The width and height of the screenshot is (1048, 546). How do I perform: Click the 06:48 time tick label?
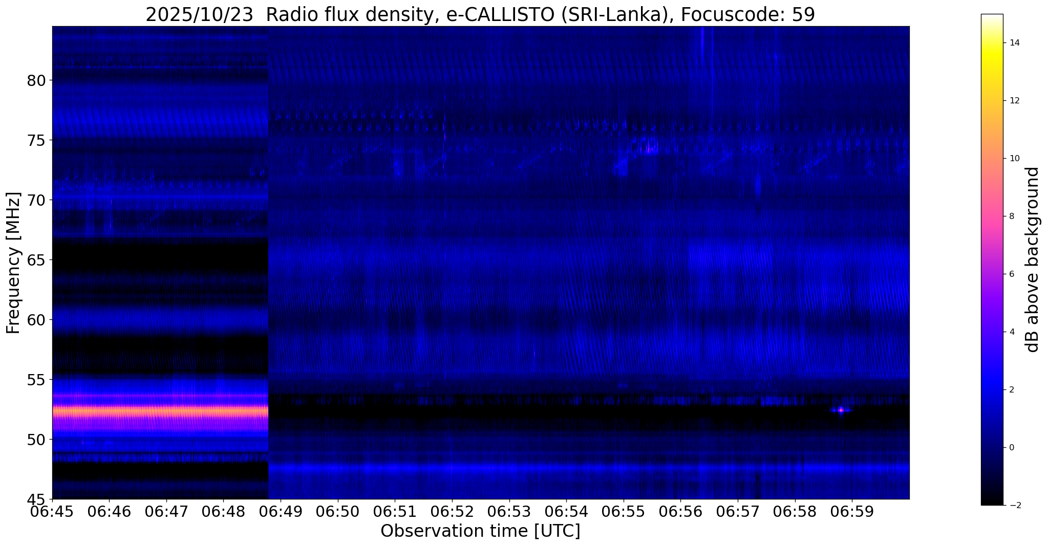[223, 511]
